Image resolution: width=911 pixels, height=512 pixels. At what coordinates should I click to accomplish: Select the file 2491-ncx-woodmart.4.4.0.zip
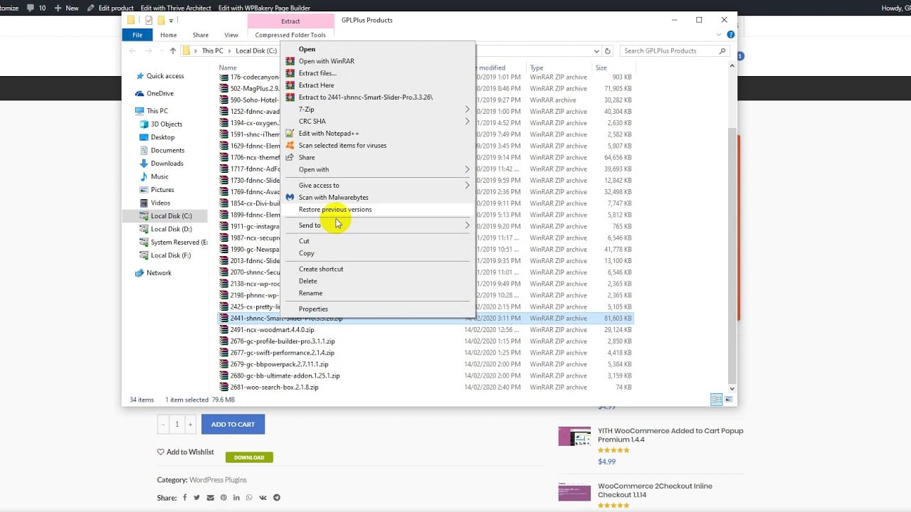point(425,330)
